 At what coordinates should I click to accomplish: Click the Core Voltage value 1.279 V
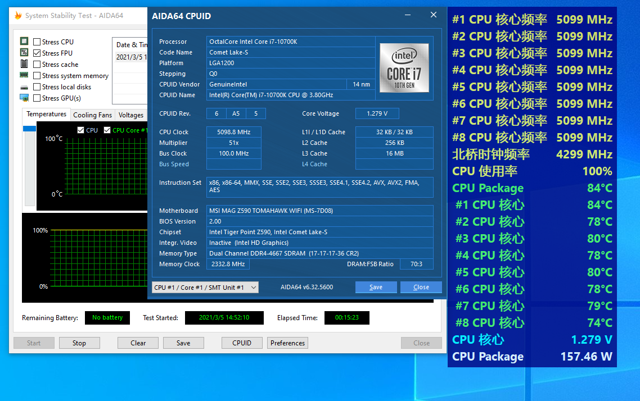[377, 113]
